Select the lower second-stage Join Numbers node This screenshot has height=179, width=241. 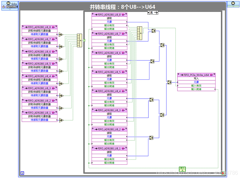[x=162, y=115]
